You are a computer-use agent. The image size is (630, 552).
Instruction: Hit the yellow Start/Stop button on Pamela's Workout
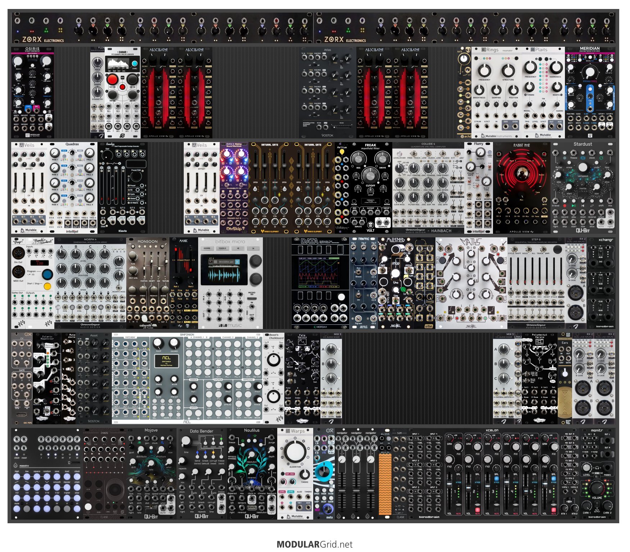(x=47, y=287)
